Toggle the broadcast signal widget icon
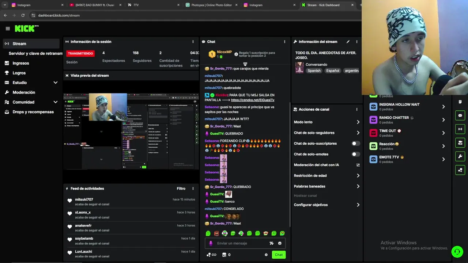Screen dimensions: 468x263 pyautogui.click(x=460, y=129)
